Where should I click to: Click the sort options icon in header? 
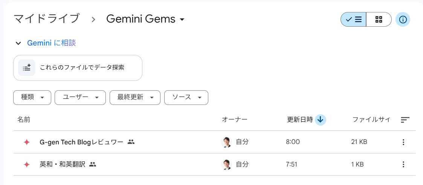pyautogui.click(x=405, y=120)
